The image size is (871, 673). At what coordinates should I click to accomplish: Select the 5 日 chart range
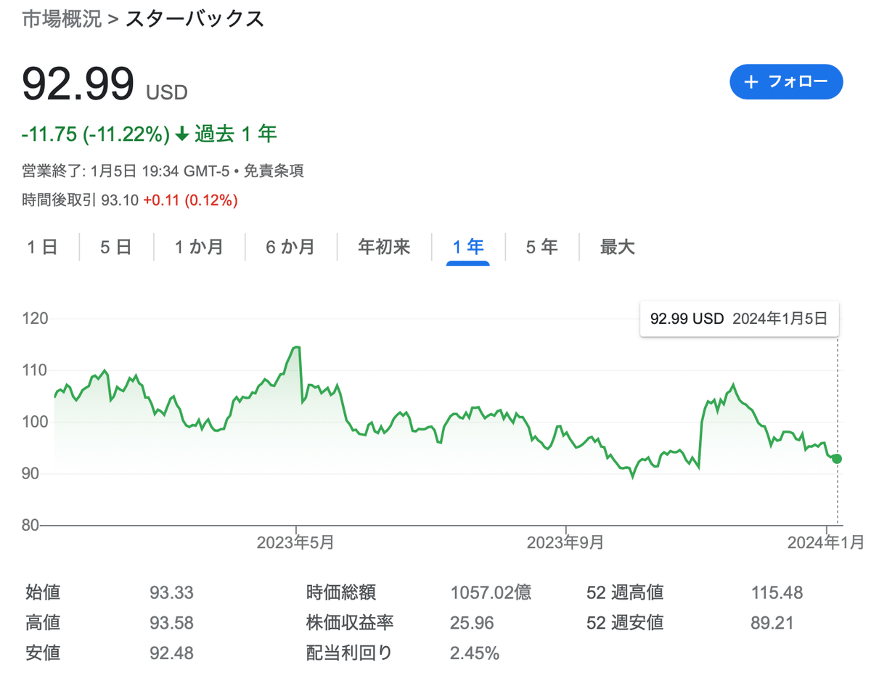click(x=116, y=247)
